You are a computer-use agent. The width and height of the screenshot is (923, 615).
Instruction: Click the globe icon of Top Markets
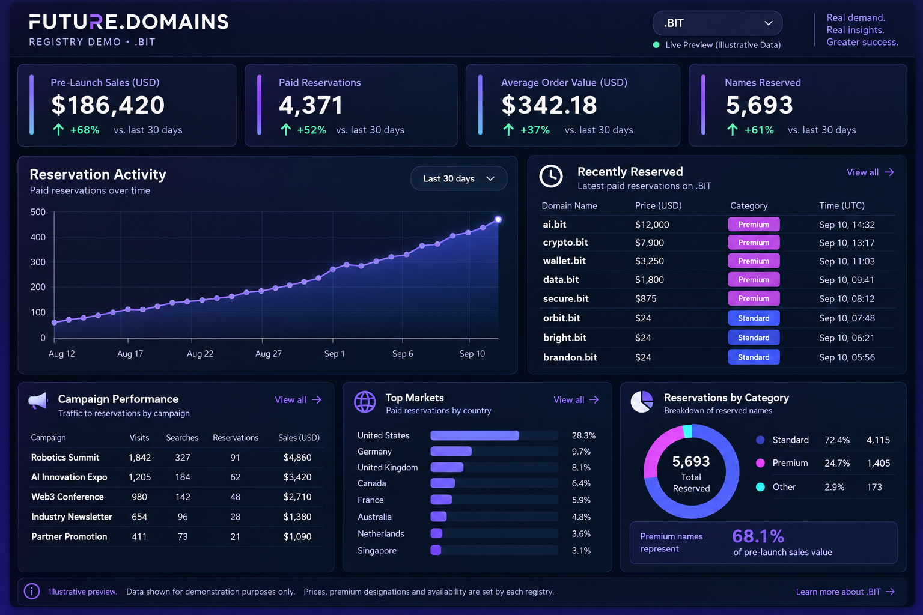click(365, 402)
